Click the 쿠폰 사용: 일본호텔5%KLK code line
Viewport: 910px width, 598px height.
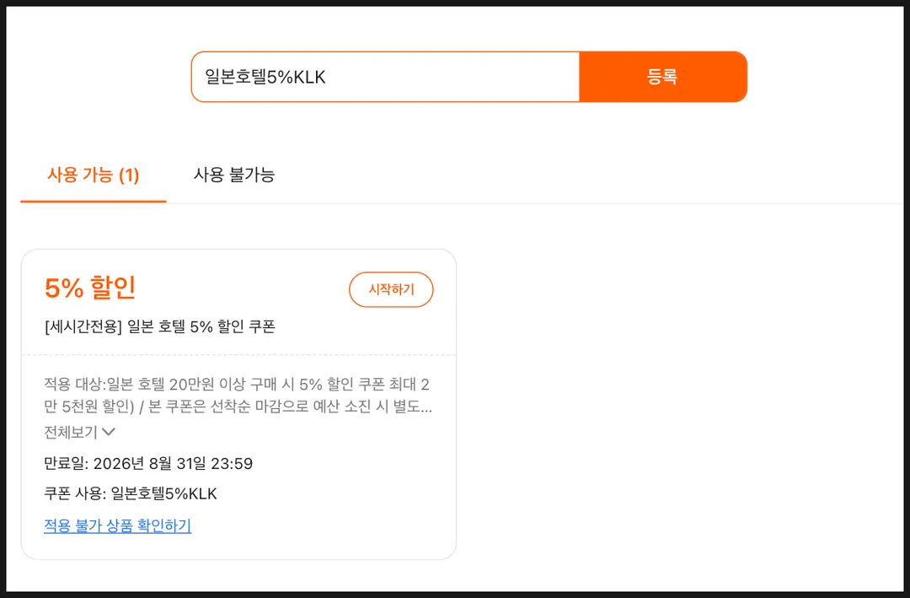click(131, 493)
